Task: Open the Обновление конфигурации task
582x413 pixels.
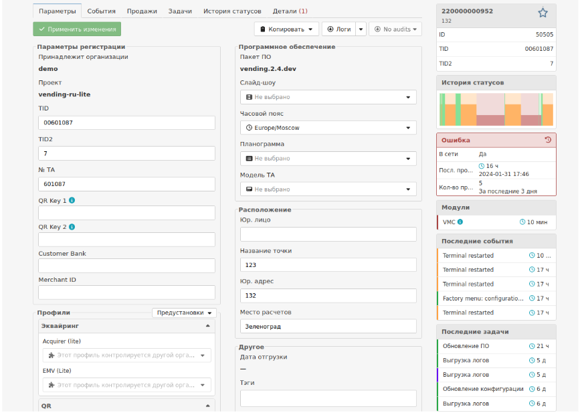Action: 496,389
